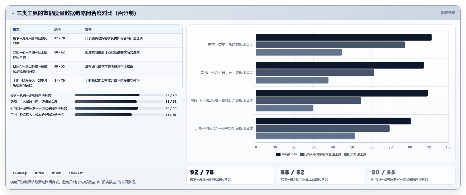Toggle the PingCode legend item
Viewport: 466px width, 195px height.
pyautogui.click(x=286, y=154)
